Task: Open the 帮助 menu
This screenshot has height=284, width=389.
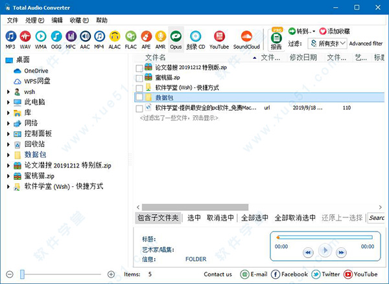Action: pos(102,20)
